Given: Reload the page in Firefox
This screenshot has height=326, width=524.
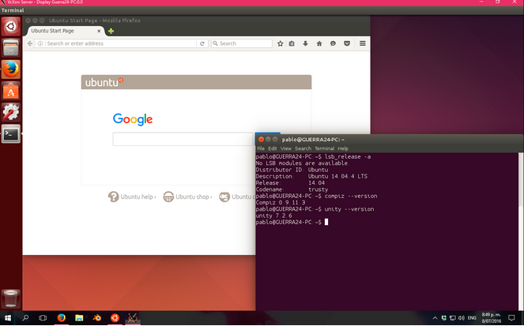Looking at the screenshot, I should coord(202,43).
